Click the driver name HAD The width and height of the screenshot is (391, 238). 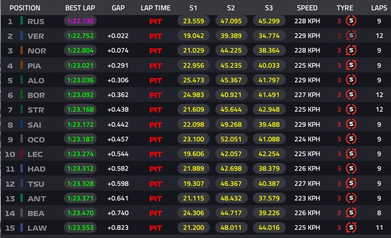(x=36, y=169)
